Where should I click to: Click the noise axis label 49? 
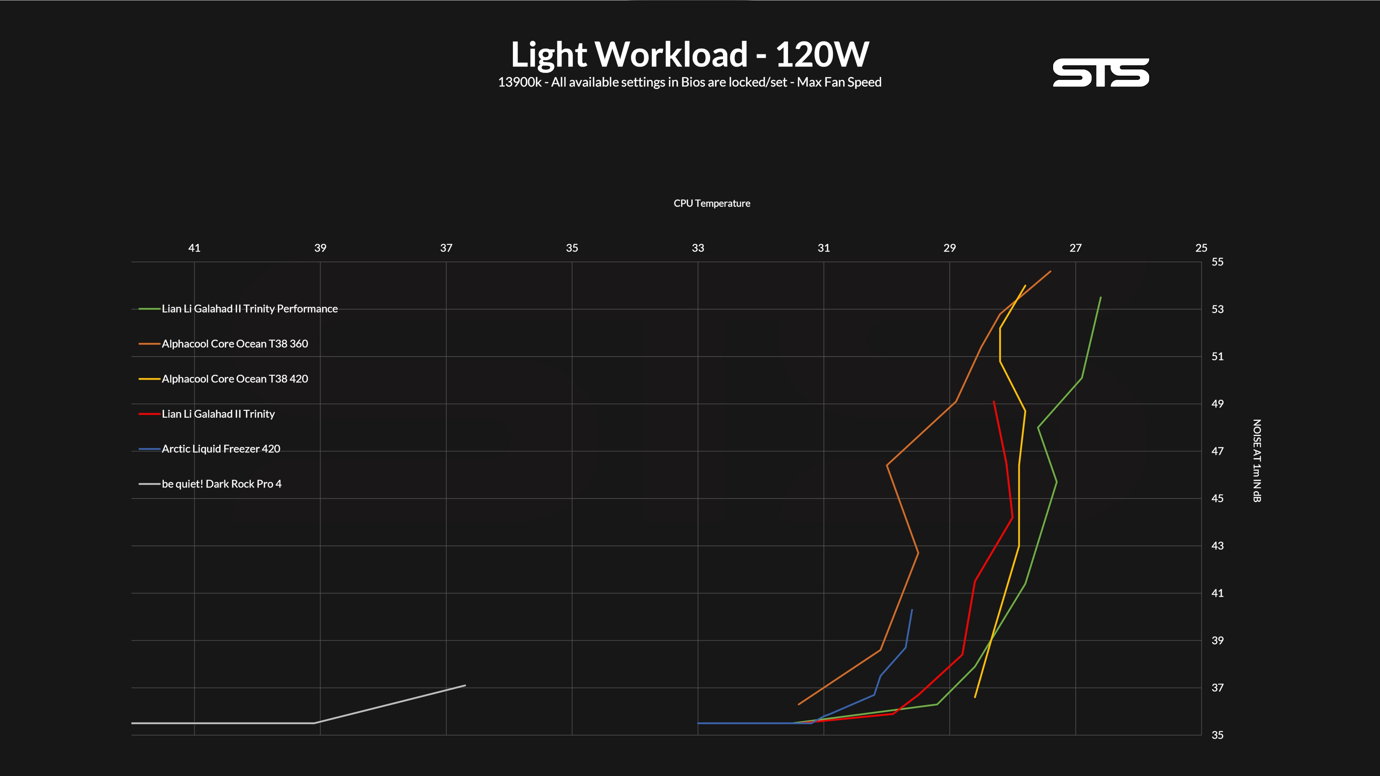point(1217,404)
